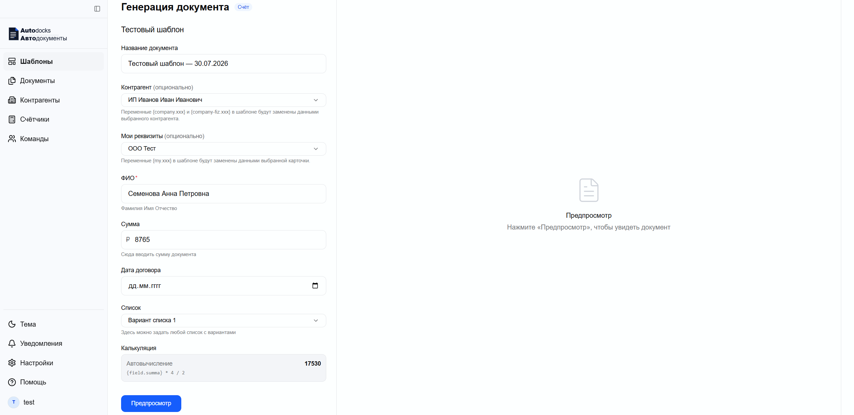
Task: Click the Фамилия Имя Отчество hint
Action: pos(149,208)
